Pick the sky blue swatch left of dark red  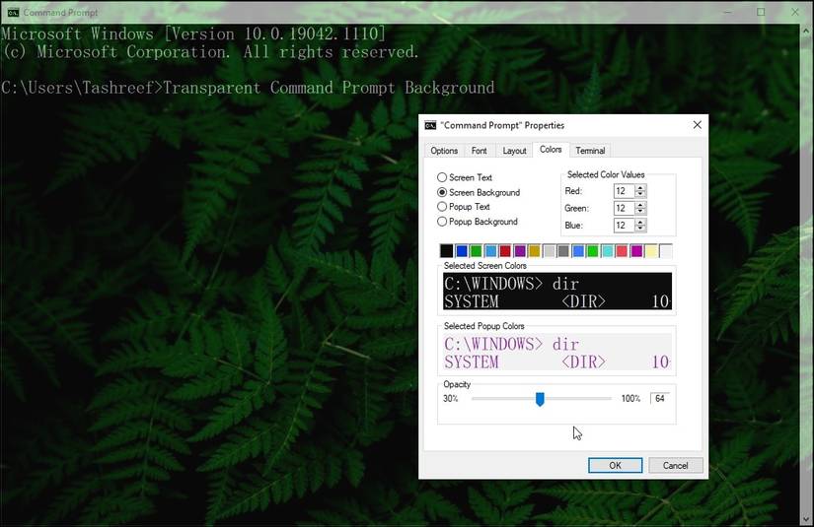click(490, 251)
